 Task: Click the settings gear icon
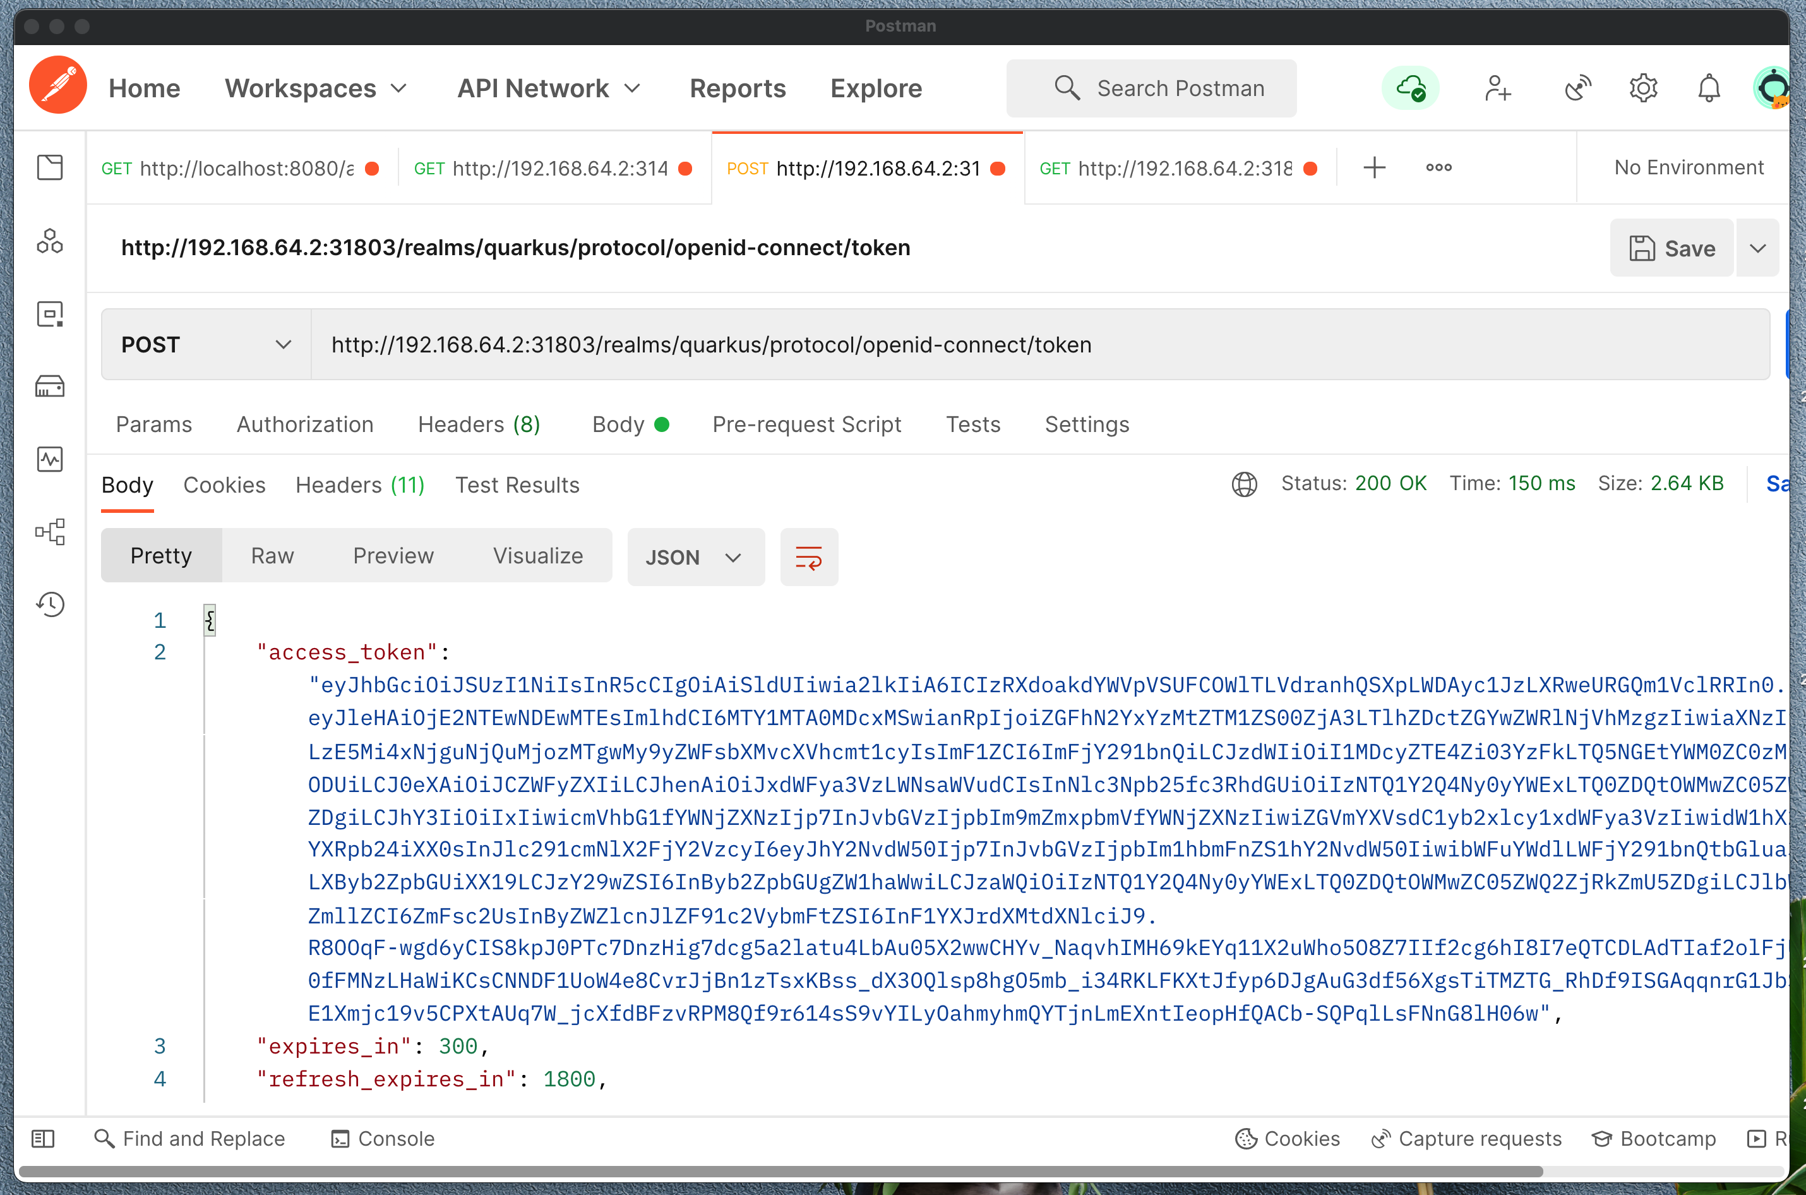pos(1643,88)
